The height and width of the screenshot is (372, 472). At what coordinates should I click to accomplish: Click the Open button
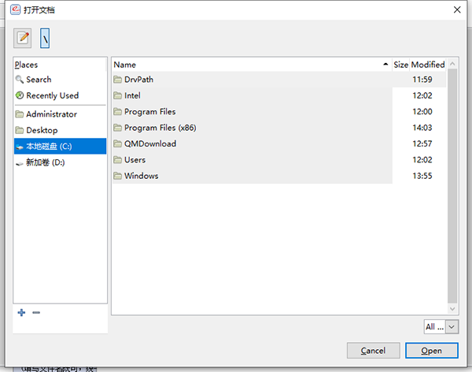431,350
